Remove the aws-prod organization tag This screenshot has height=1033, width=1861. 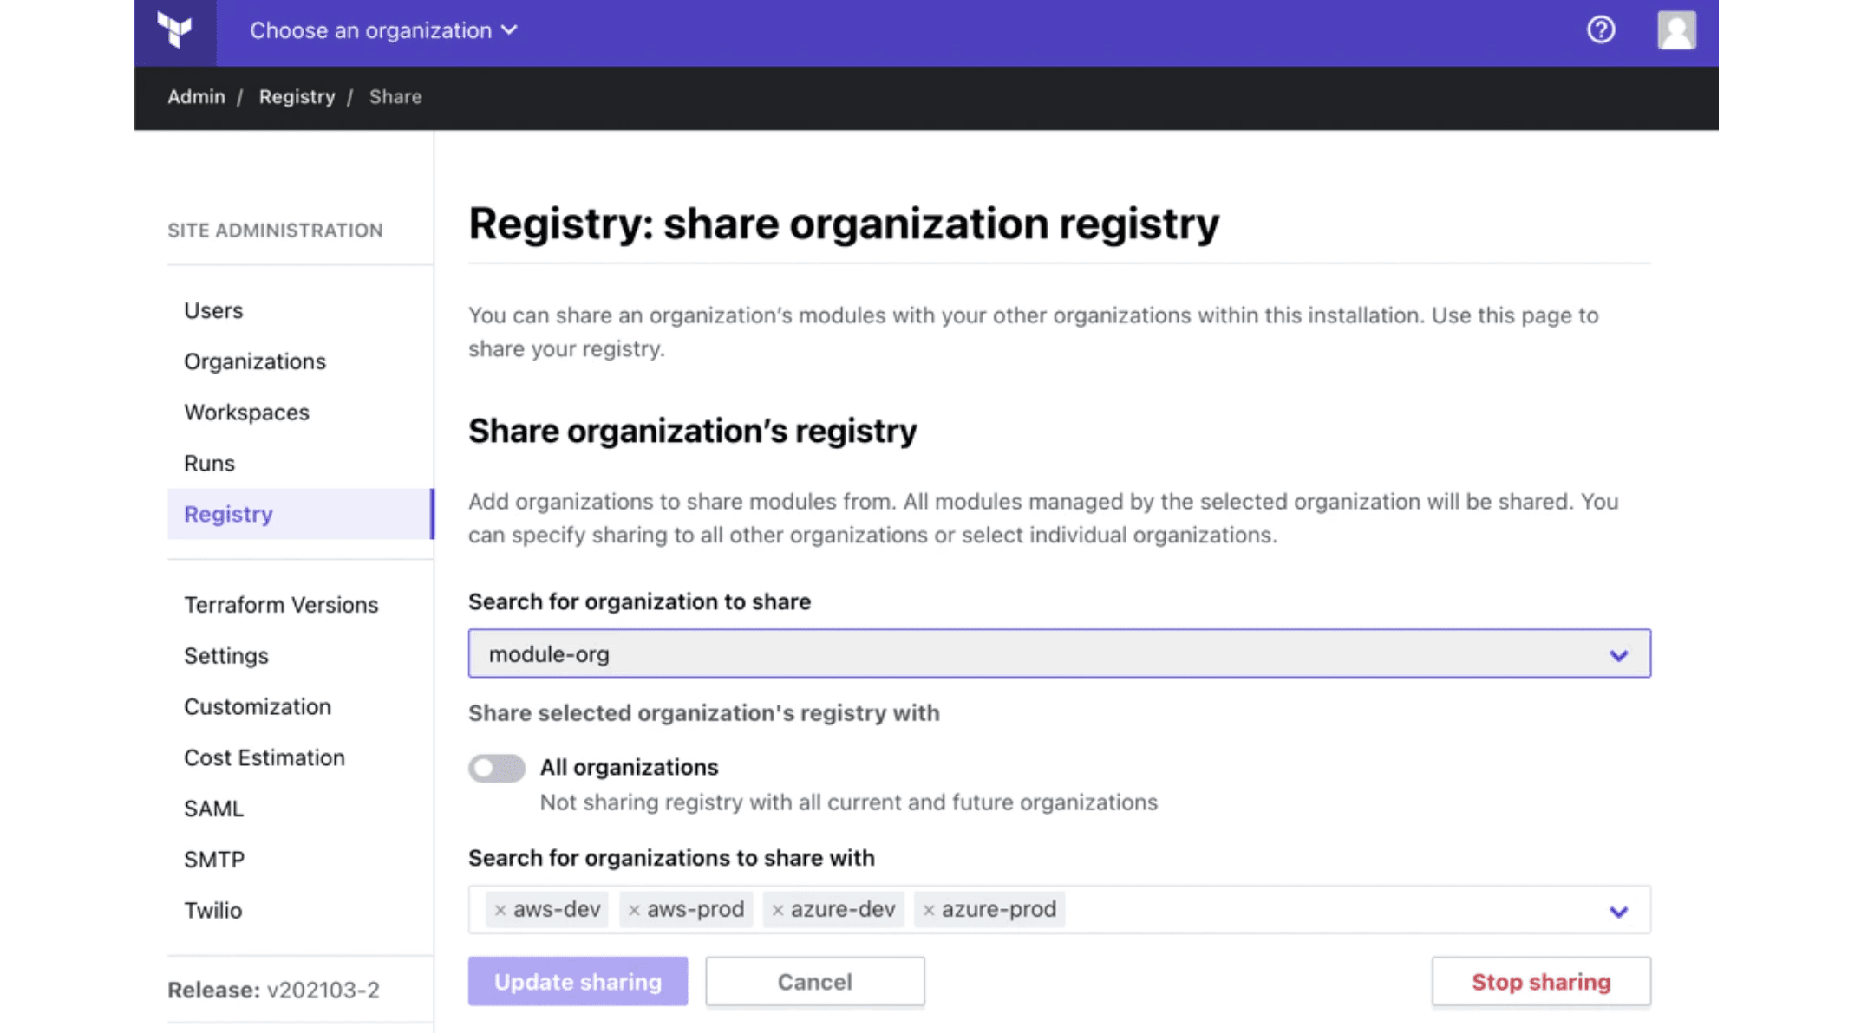pos(634,910)
